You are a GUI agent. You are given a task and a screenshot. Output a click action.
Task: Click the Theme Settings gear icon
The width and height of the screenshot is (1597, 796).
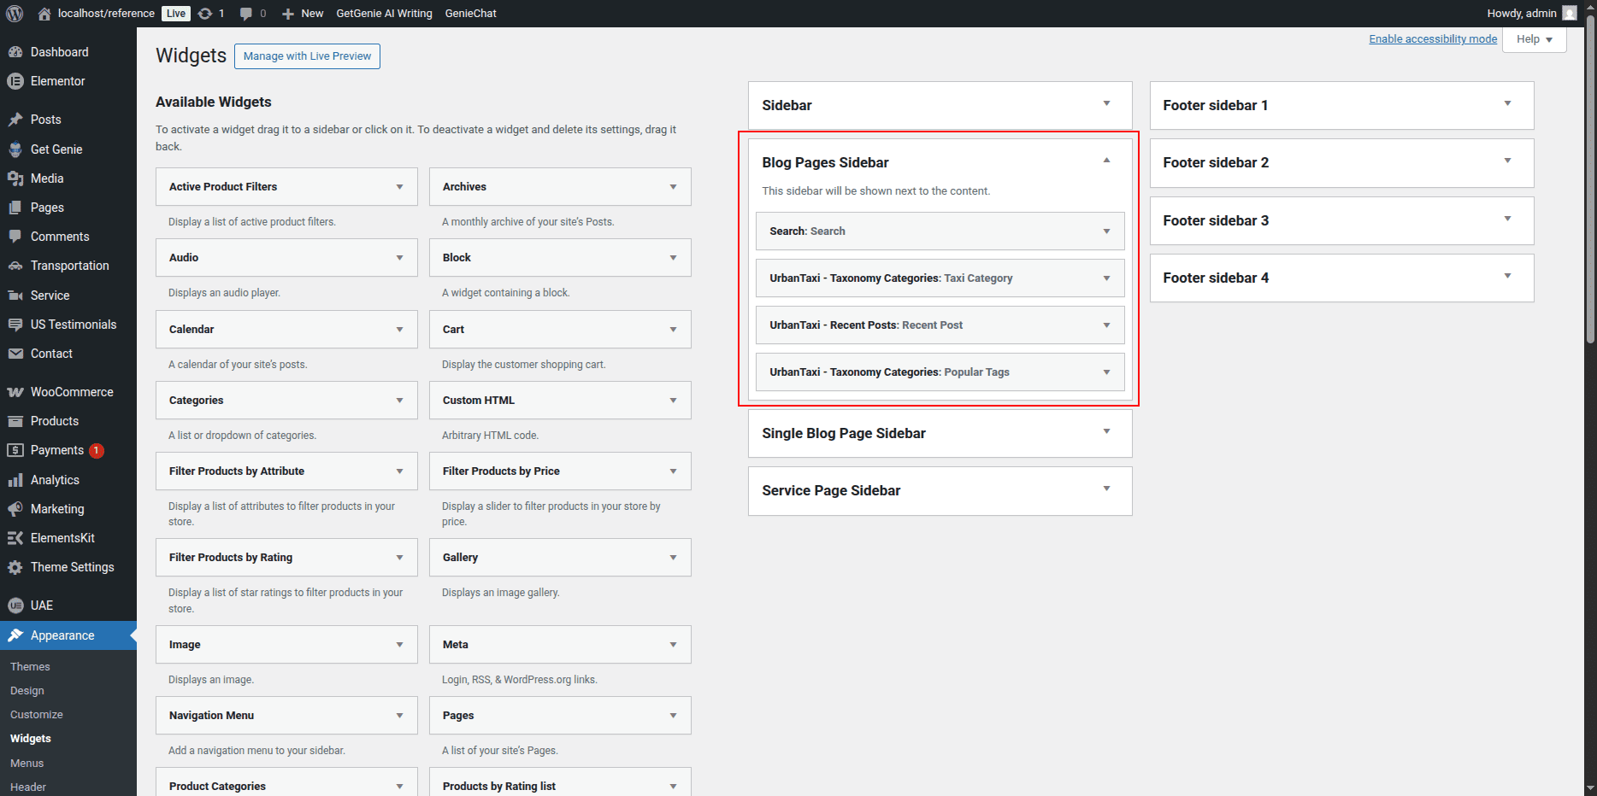click(x=15, y=567)
